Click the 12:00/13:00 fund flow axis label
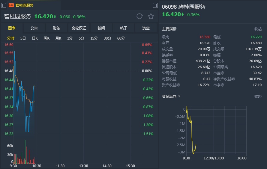The width and height of the screenshot is (267, 169). [x=214, y=158]
